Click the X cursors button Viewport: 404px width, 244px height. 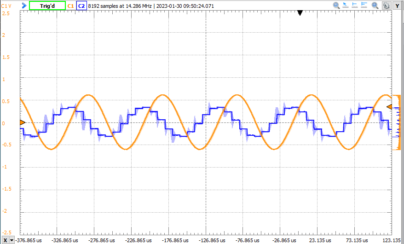click(5, 240)
